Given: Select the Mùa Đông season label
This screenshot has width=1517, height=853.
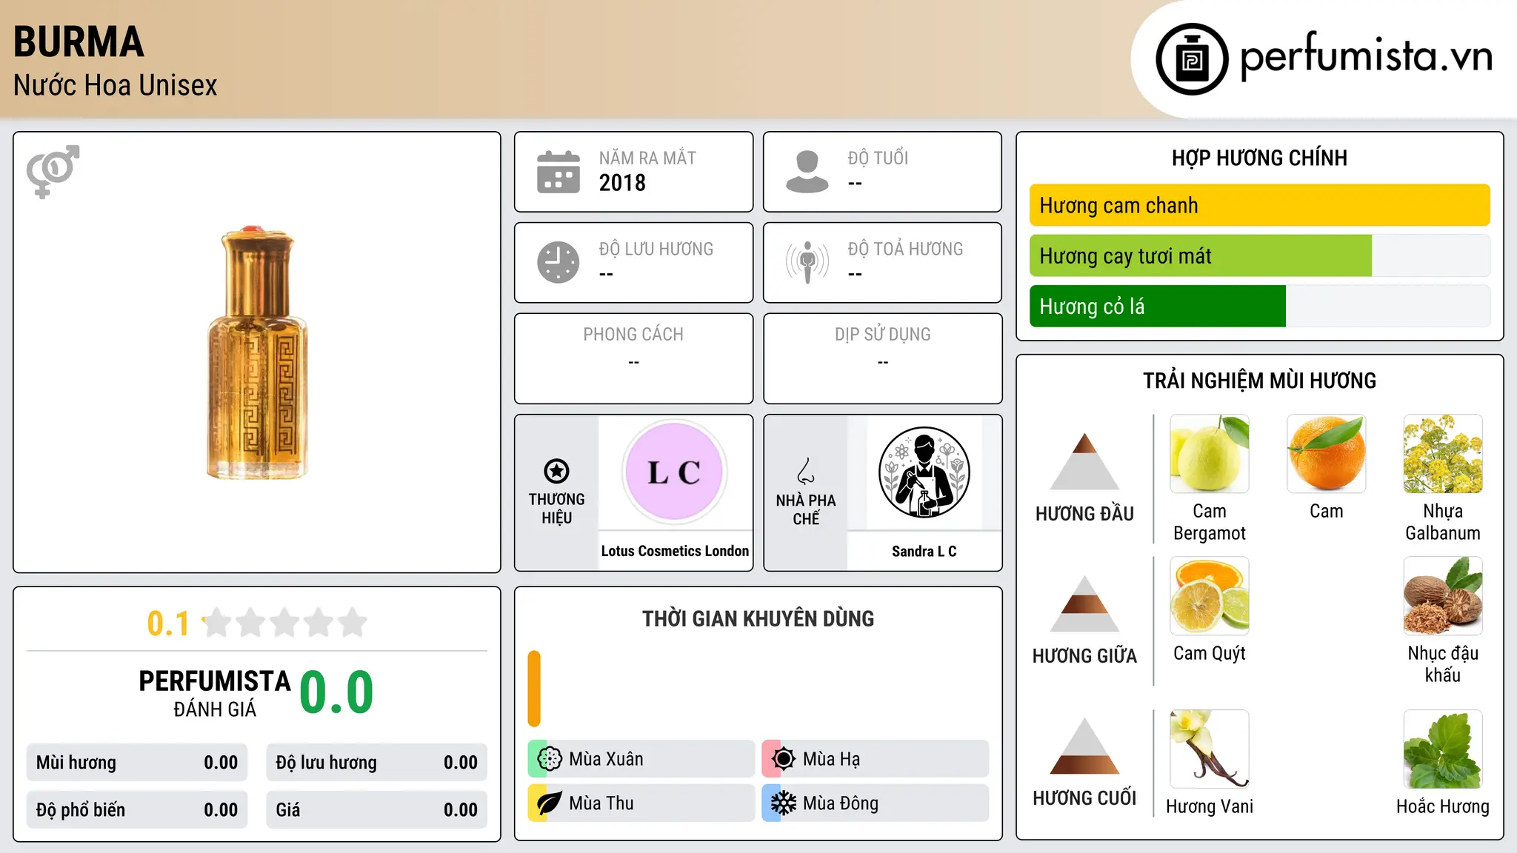Looking at the screenshot, I should pyautogui.click(x=841, y=803).
